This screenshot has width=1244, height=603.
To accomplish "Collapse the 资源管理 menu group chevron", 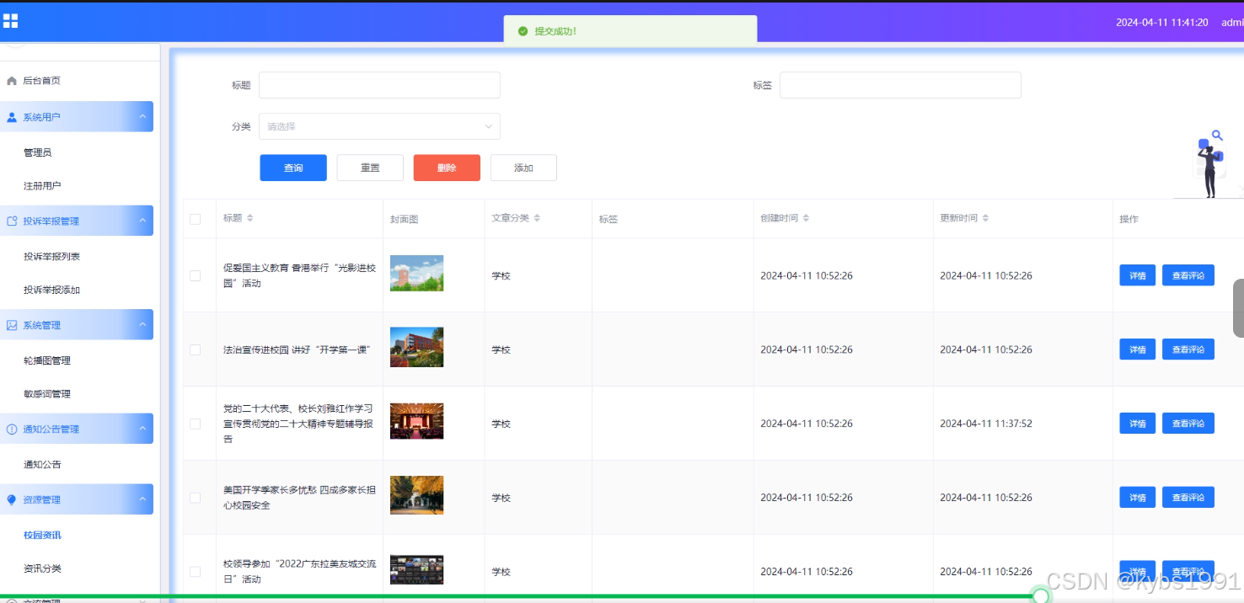I will 142,499.
